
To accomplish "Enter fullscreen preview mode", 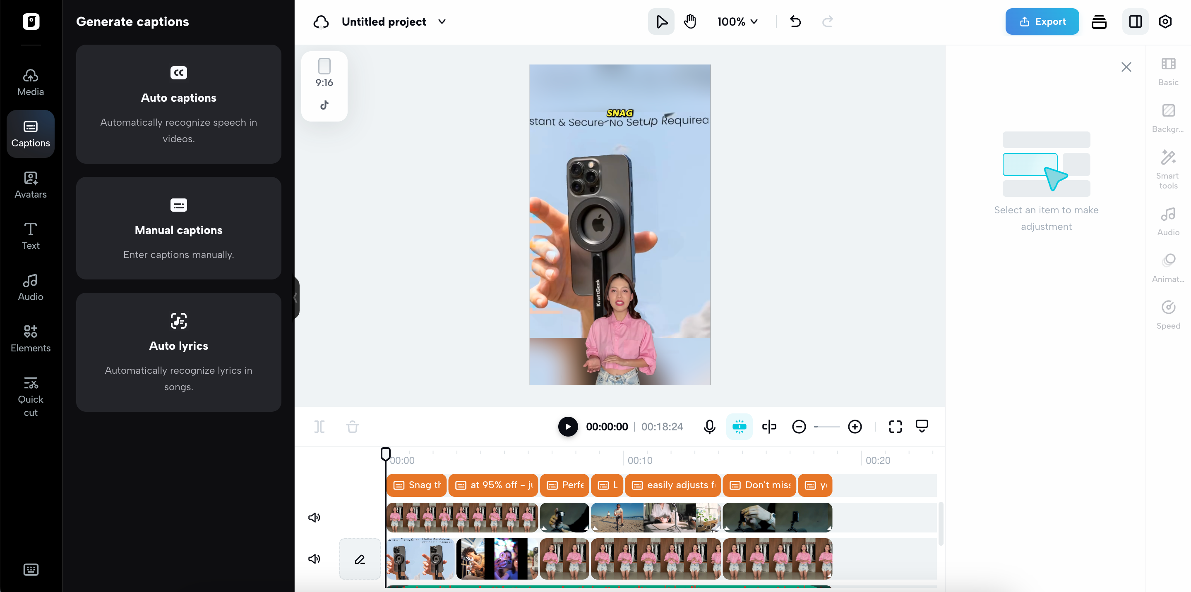I will (895, 426).
